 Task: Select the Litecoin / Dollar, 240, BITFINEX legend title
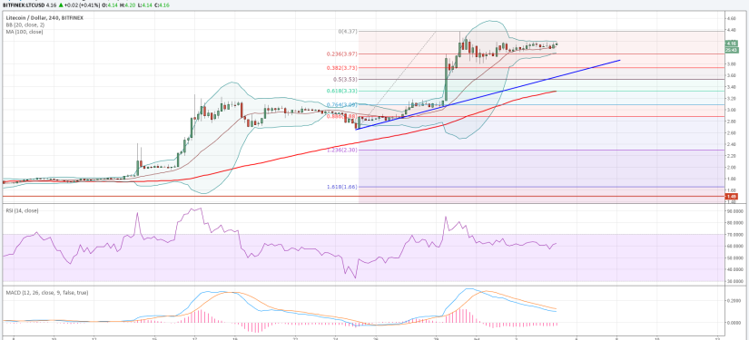tap(44, 18)
